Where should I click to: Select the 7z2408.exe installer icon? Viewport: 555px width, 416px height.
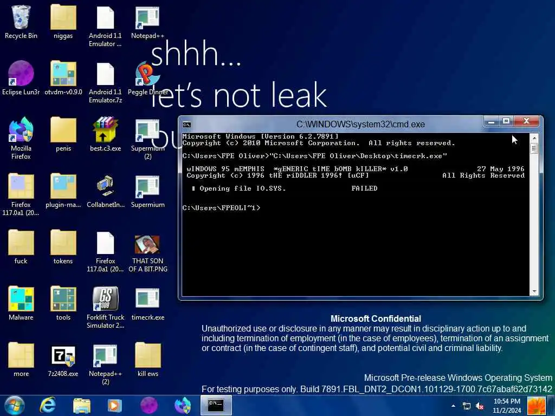(63, 360)
